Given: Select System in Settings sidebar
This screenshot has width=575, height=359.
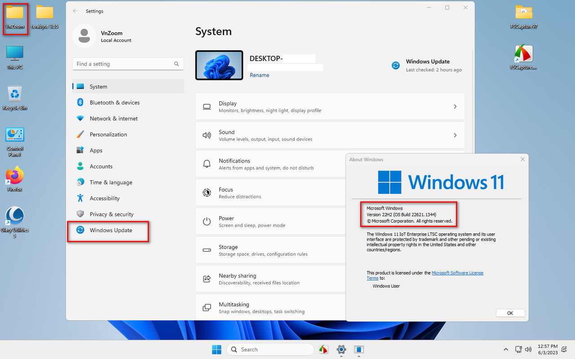Looking at the screenshot, I should coord(128,87).
